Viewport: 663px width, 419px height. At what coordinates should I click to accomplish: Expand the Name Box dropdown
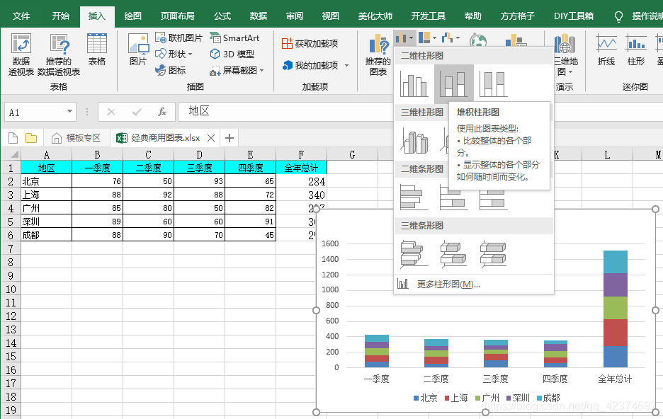click(x=69, y=112)
